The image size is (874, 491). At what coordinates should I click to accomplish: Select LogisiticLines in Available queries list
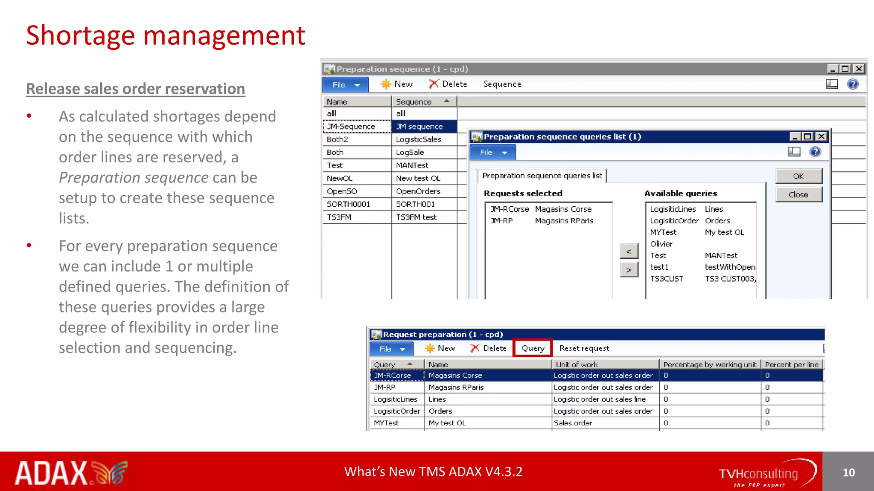tap(673, 209)
